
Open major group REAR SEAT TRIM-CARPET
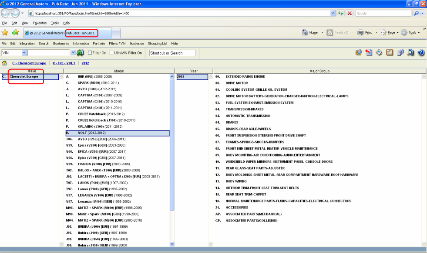[x=245, y=194]
